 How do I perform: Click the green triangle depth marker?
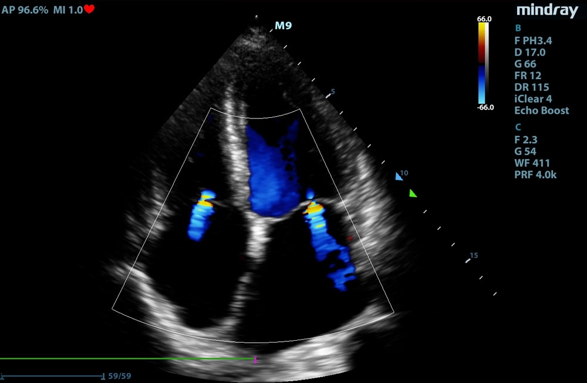pos(413,193)
